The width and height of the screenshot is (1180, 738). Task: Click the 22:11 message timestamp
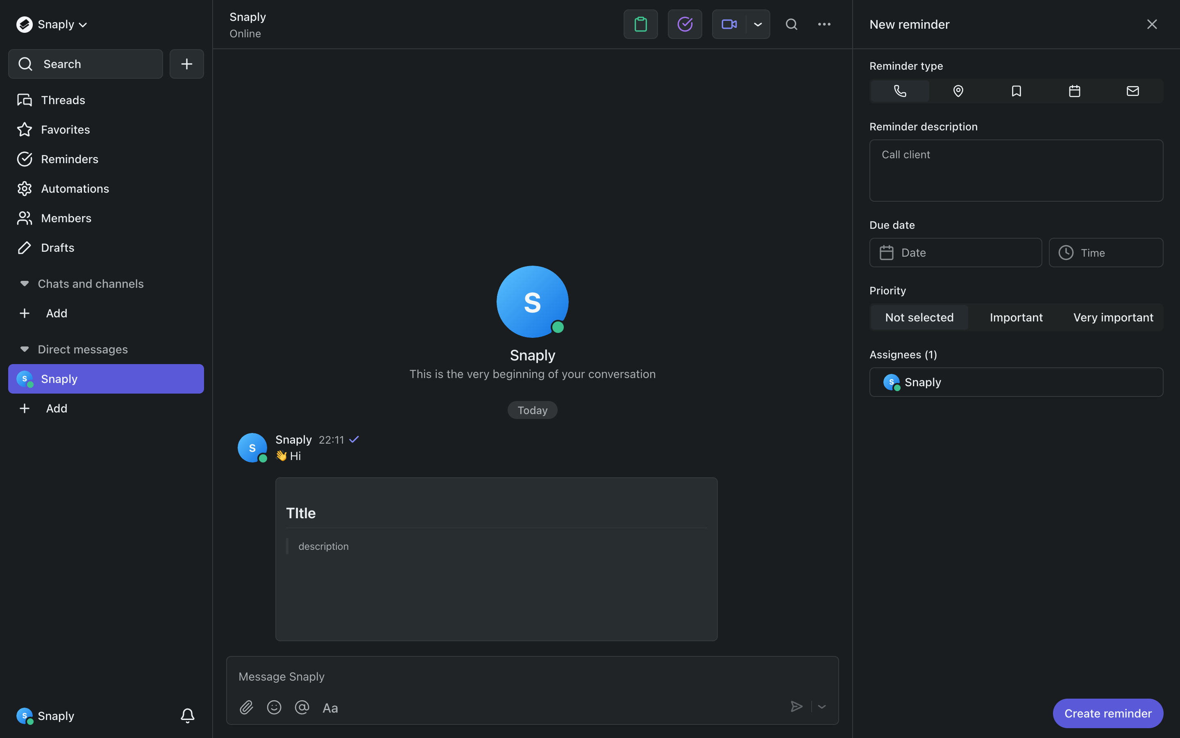pyautogui.click(x=331, y=440)
